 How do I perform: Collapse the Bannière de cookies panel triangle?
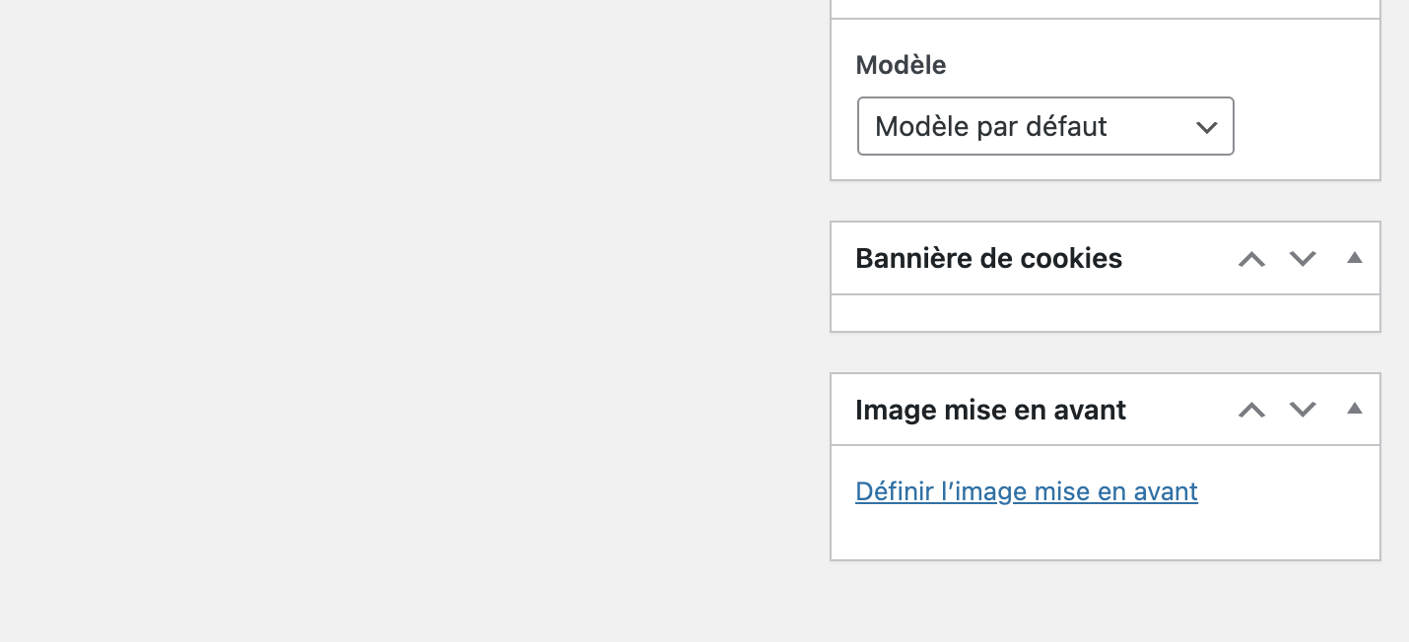coord(1355,258)
